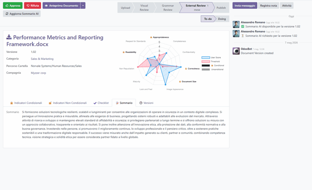Click the 'Document Version created' message
312x190 pixels.
pos(257,53)
